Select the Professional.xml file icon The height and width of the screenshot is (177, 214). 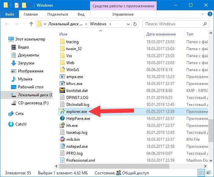62,160
